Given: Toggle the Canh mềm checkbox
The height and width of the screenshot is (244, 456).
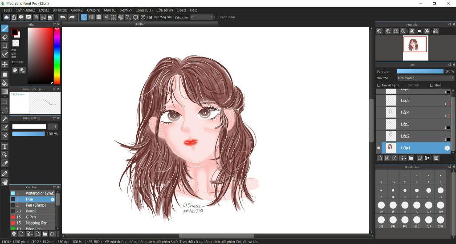Looking at the screenshot, I should [217, 17].
